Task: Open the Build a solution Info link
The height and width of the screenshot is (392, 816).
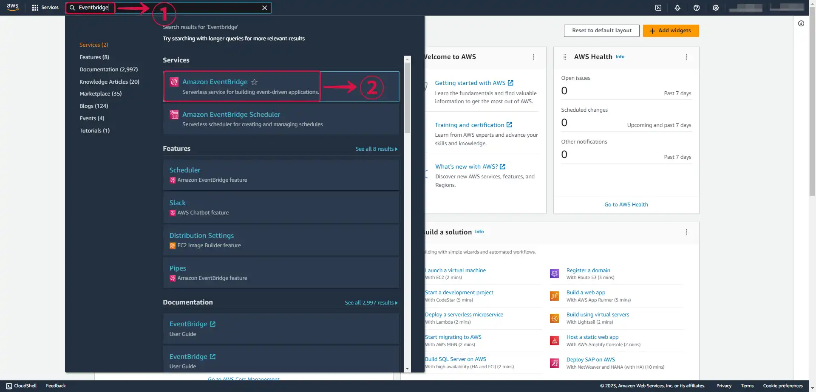Action: [479, 232]
